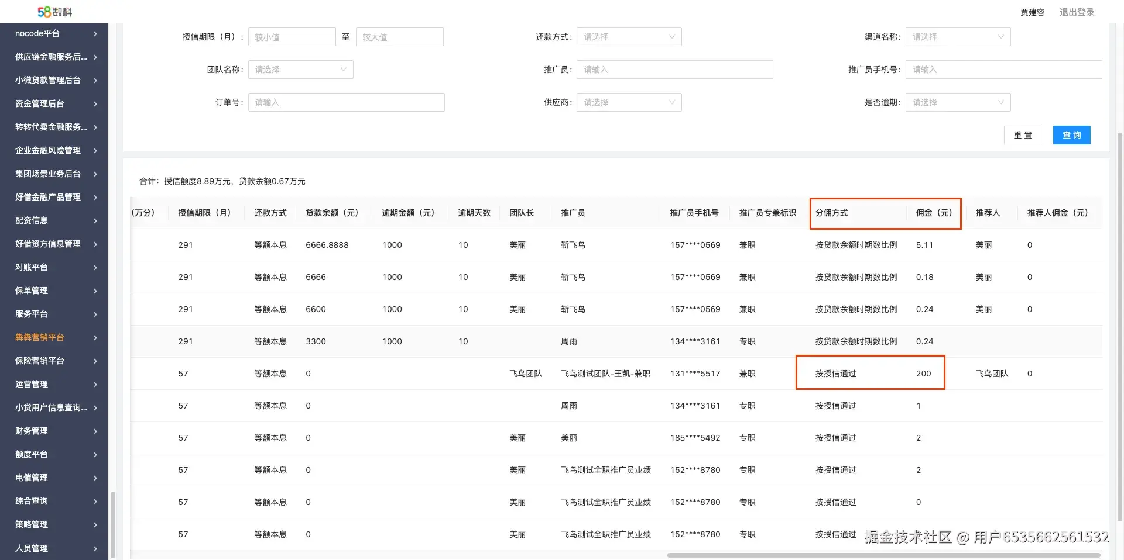The width and height of the screenshot is (1124, 560).
Task: Click the recommender cell 飞鸟团队
Action: pos(992,374)
